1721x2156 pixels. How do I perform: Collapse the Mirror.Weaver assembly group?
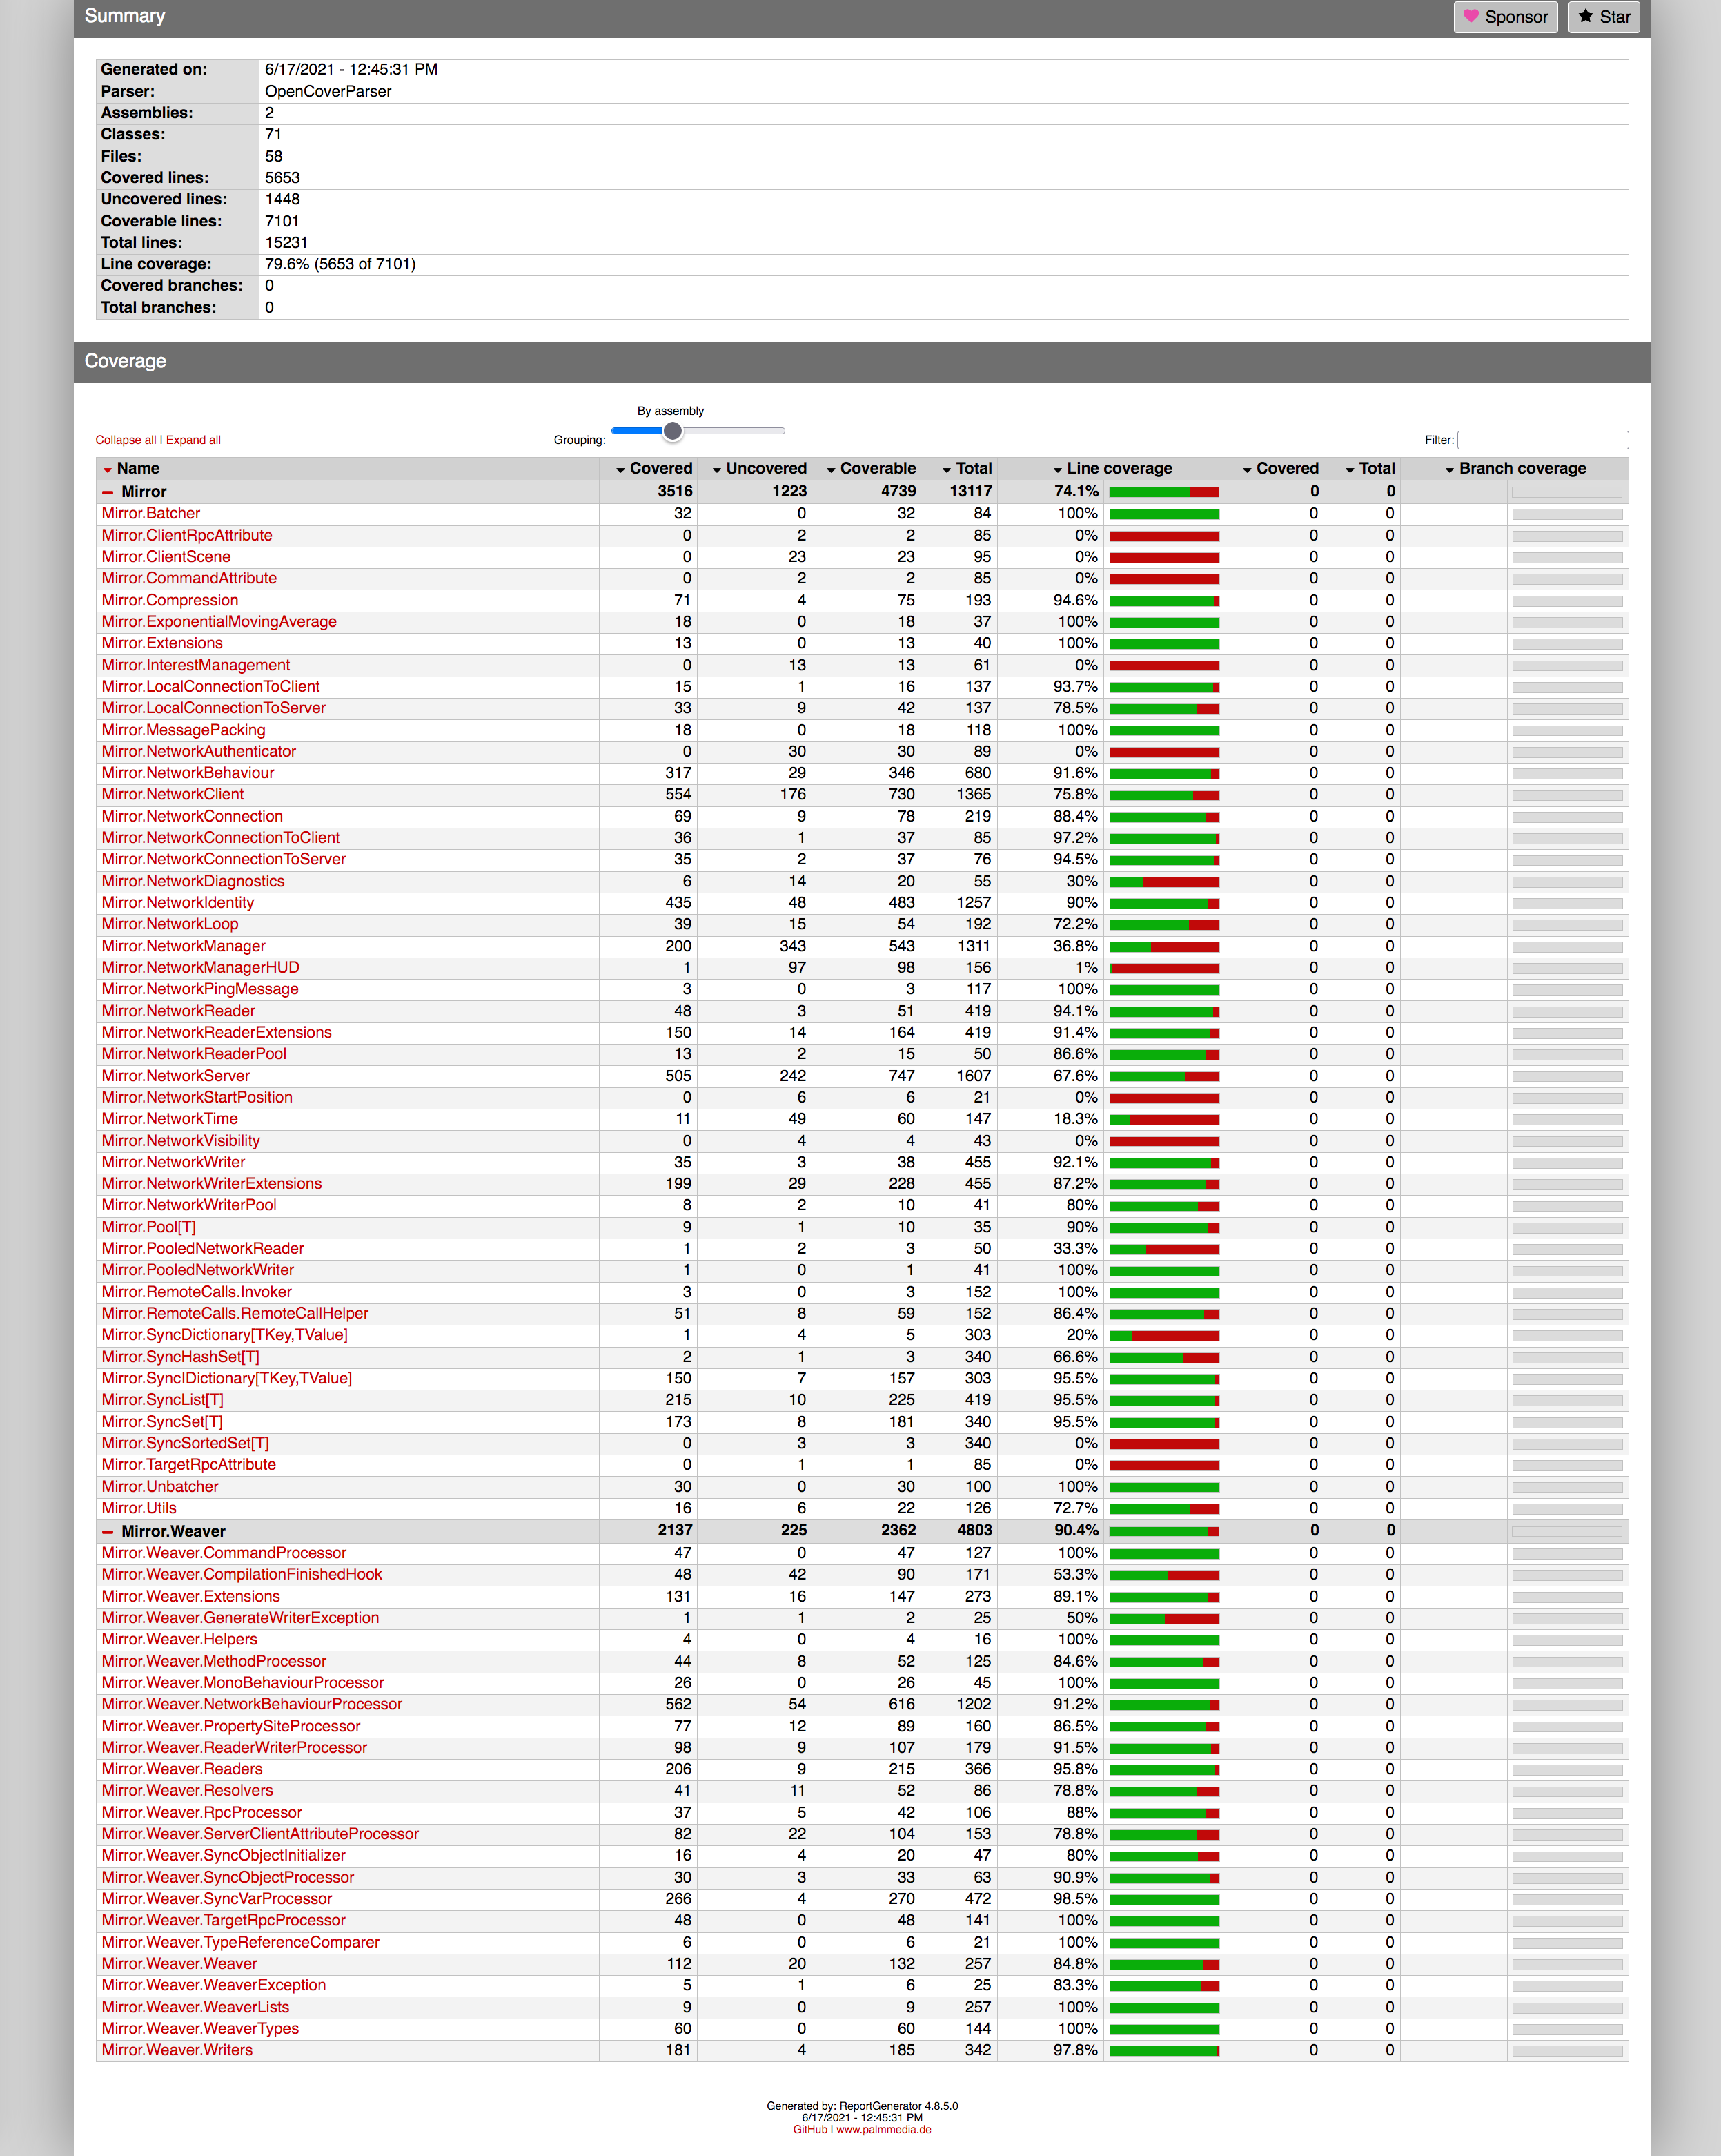pos(108,1531)
